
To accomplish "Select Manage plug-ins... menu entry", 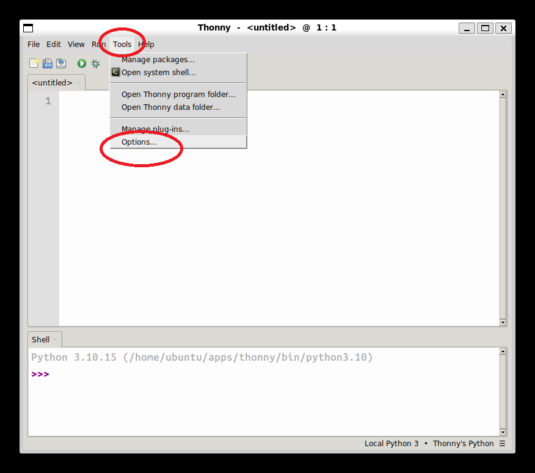I will tap(178, 129).
